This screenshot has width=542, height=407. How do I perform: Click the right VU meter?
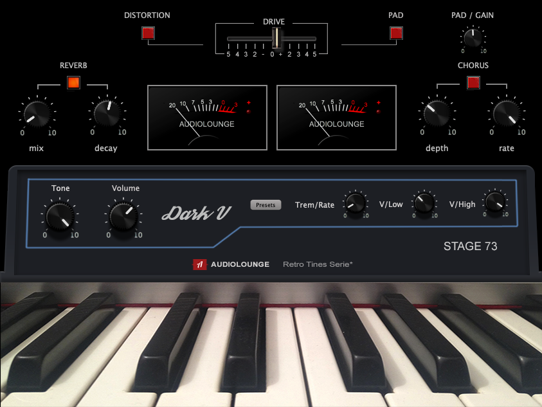point(337,118)
